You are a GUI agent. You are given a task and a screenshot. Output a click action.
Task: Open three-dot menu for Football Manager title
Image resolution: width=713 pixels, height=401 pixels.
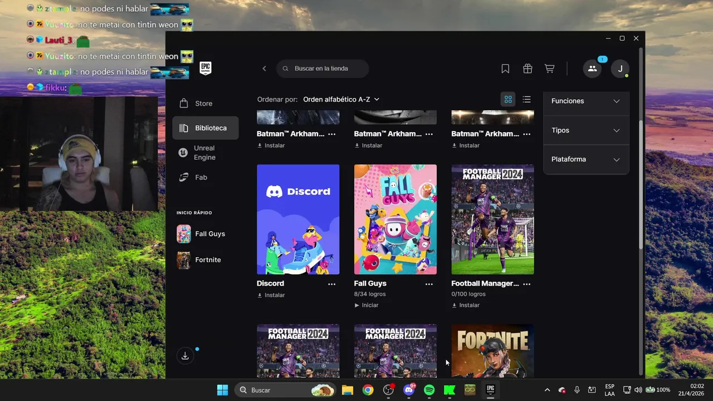[526, 284]
